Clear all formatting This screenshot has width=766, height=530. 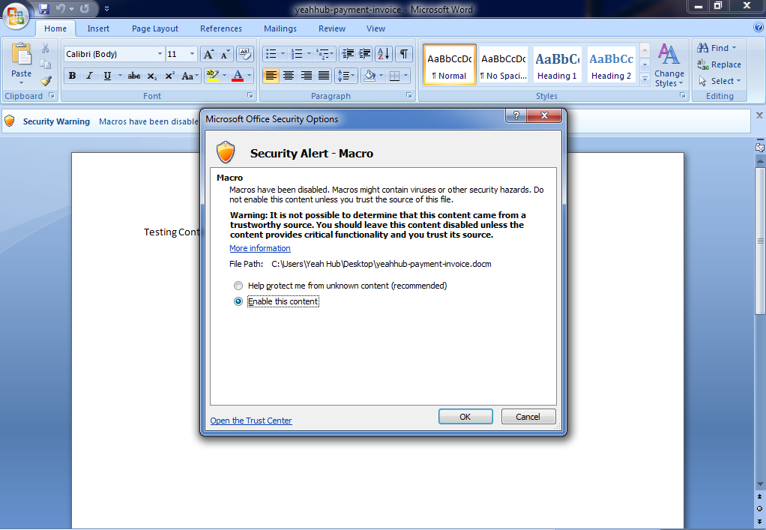click(245, 54)
